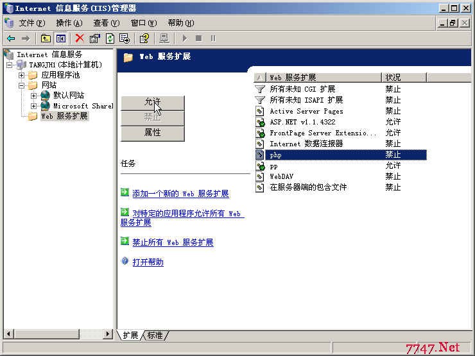Click the Export list toolbar icon

point(125,38)
